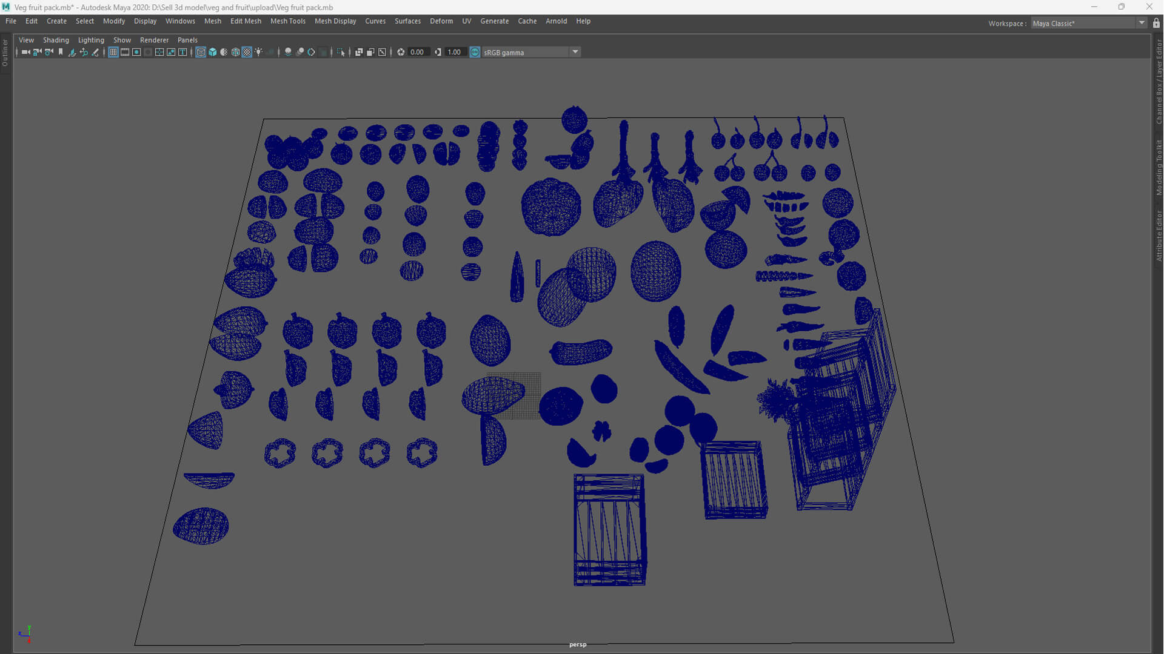
Task: Open the Renderer panel menu
Action: (x=154, y=40)
